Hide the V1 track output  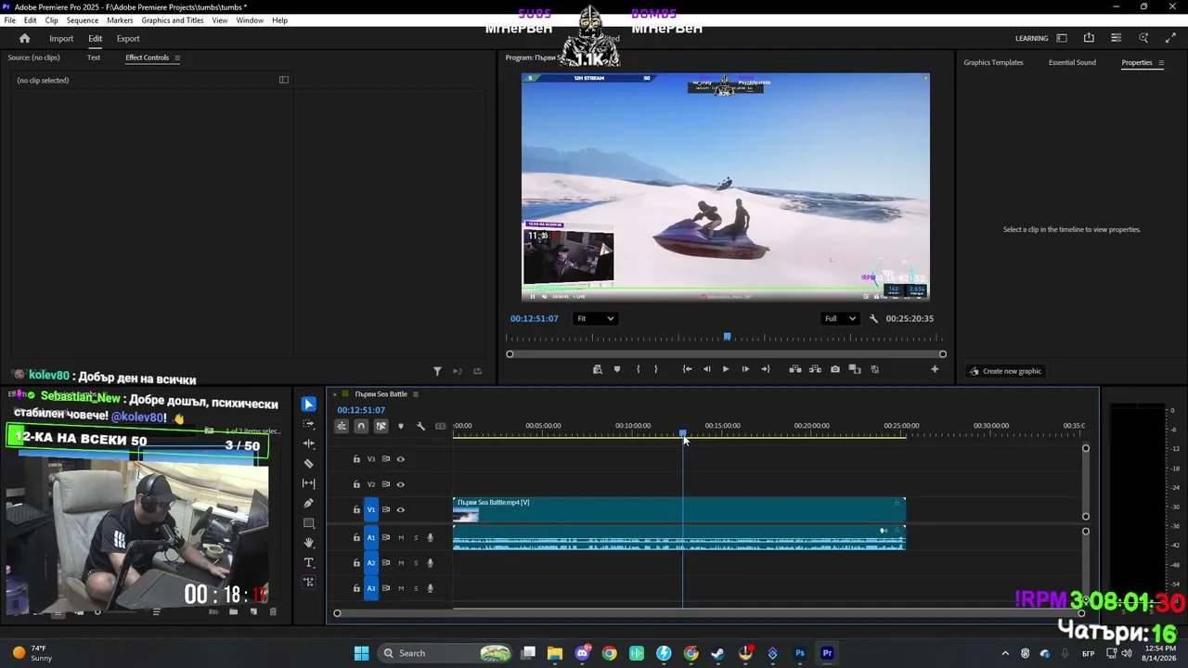tap(401, 509)
